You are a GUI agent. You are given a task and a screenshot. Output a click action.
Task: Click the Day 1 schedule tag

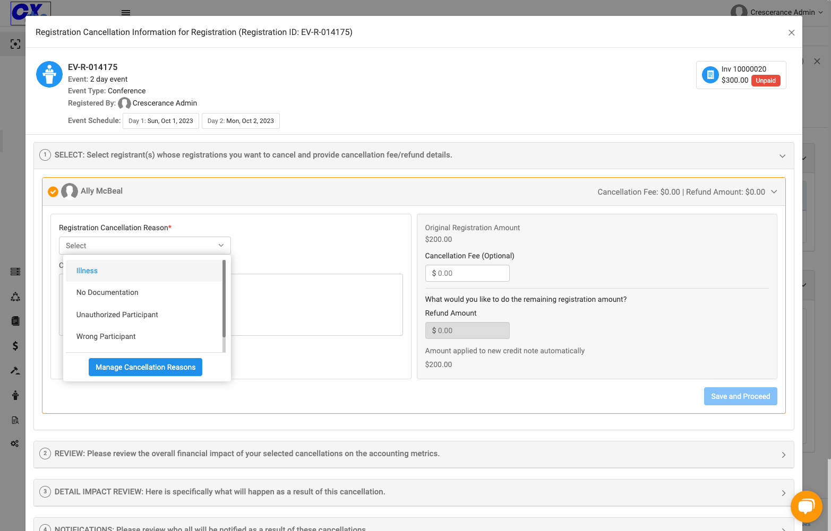click(x=161, y=121)
